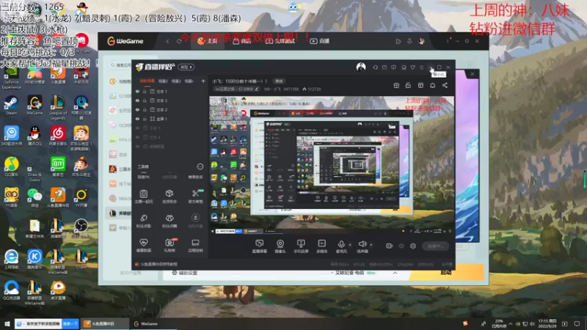Viewport: 587px width, 330px height.
Task: Toggle visibility of 文本 2 layer
Action: [137, 109]
